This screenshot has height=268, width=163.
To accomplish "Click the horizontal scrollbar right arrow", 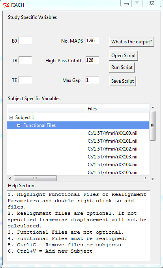I will point(146,178).
